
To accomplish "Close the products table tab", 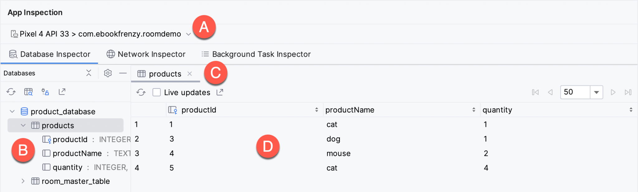I will 190,74.
